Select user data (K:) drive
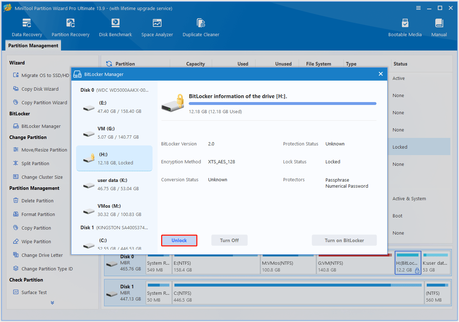Image resolution: width=459 pixels, height=322 pixels. pos(114,184)
